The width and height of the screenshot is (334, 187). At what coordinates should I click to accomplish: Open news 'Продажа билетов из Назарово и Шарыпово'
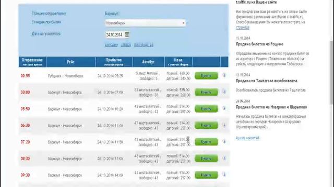tap(271, 107)
